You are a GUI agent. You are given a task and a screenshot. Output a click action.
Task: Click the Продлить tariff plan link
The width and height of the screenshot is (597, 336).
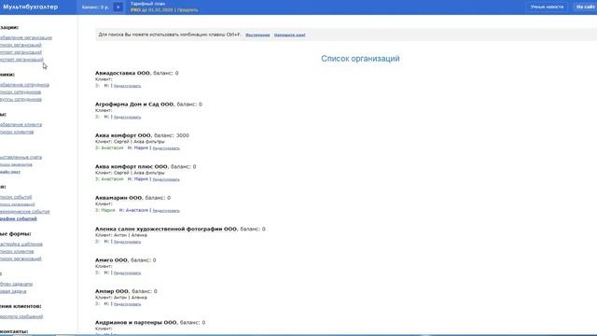click(x=187, y=10)
